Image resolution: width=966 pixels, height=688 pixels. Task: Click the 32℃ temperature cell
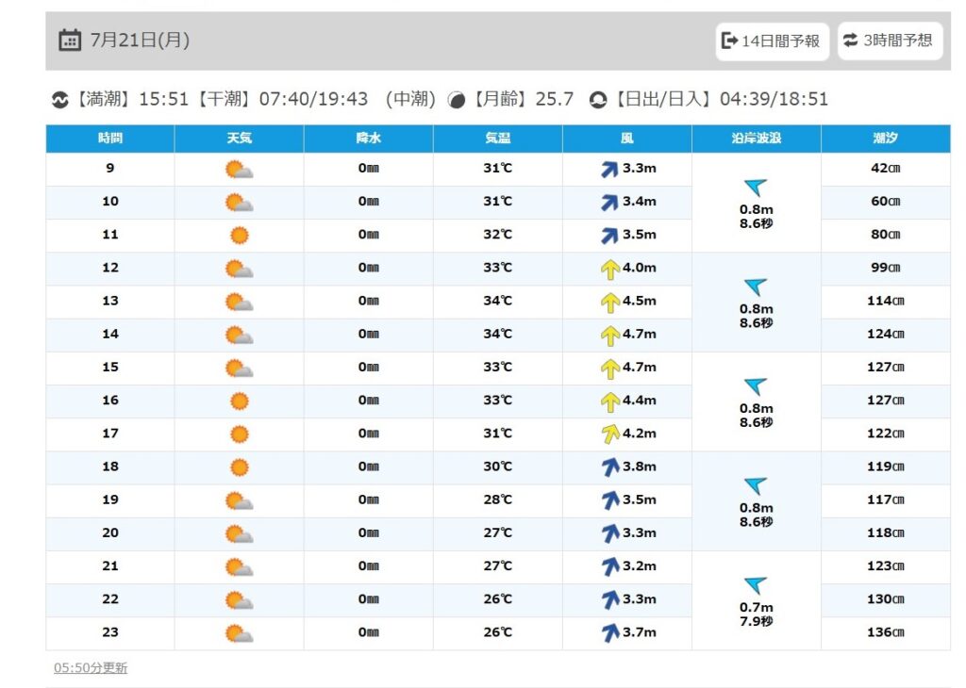(x=498, y=235)
